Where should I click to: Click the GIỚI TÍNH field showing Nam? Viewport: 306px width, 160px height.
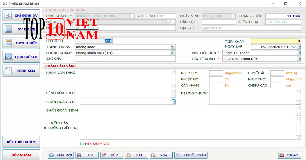click(x=166, y=16)
